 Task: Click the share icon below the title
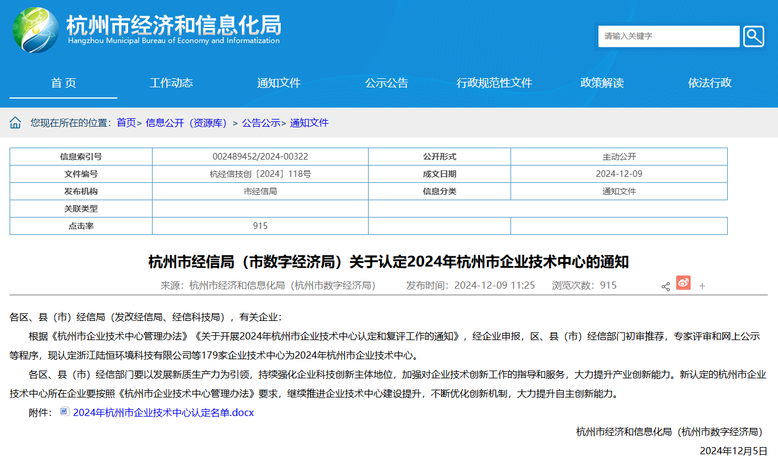pos(665,286)
